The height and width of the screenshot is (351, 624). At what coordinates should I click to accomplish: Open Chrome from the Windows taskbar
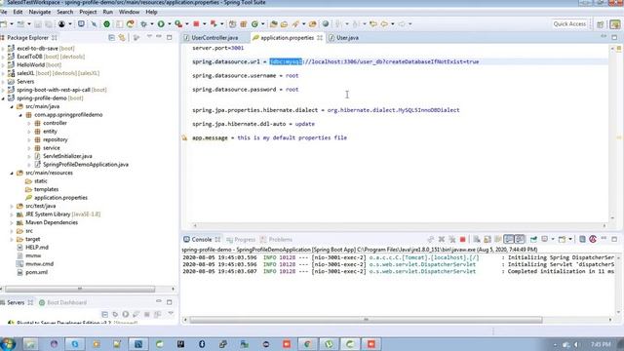307,344
